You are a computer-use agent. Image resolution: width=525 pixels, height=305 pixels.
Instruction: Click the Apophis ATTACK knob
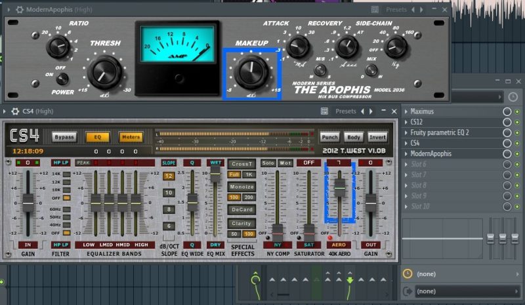point(298,47)
